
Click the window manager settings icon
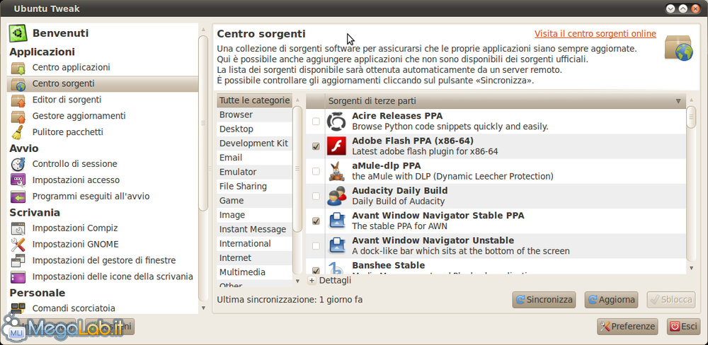18,261
